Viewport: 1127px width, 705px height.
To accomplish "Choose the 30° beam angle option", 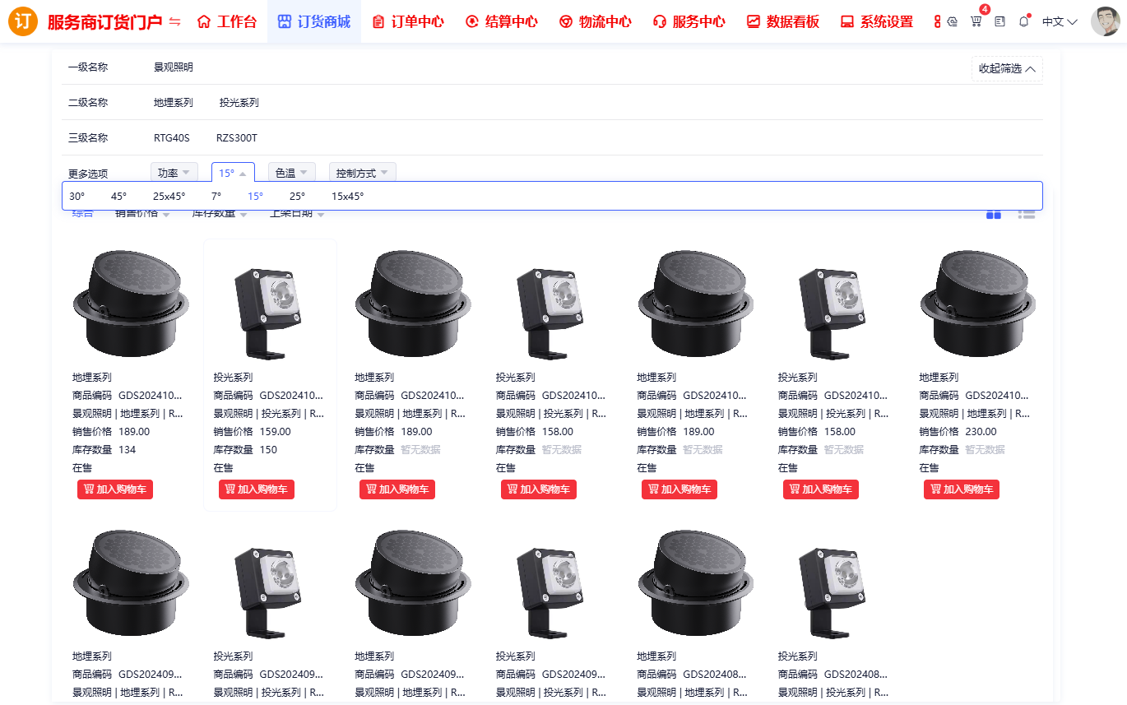I will pos(77,196).
